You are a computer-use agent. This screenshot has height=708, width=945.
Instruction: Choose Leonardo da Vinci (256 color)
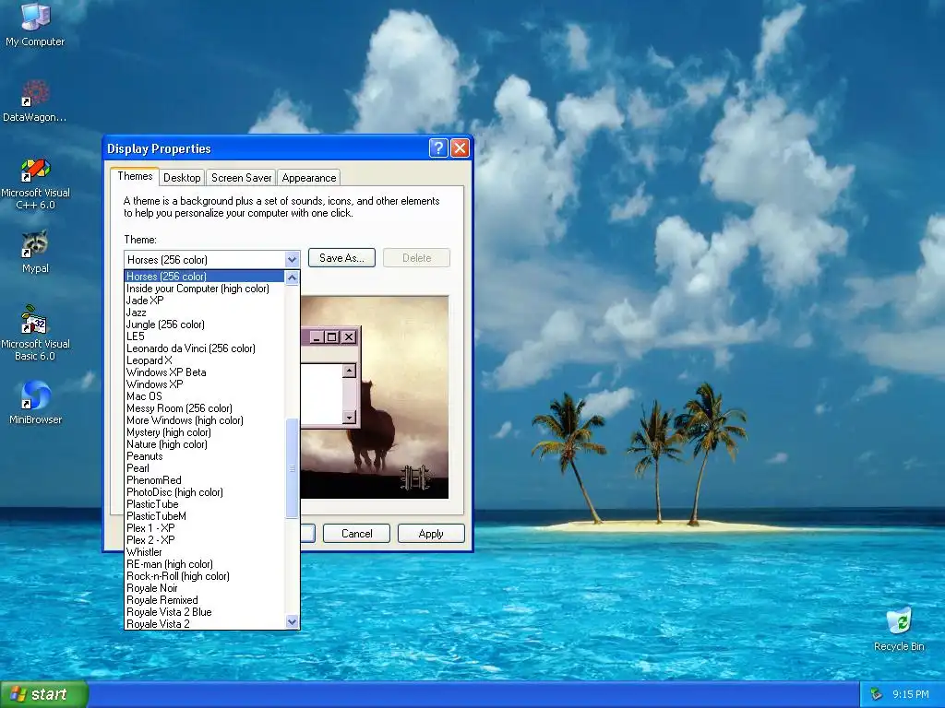coord(204,348)
